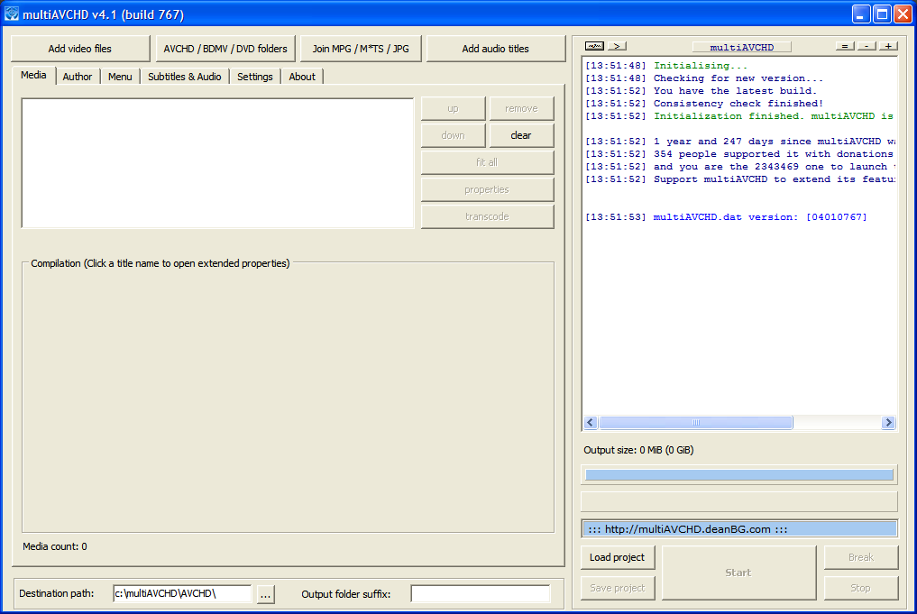Minimize the multiAVCHD window

[x=861, y=14]
